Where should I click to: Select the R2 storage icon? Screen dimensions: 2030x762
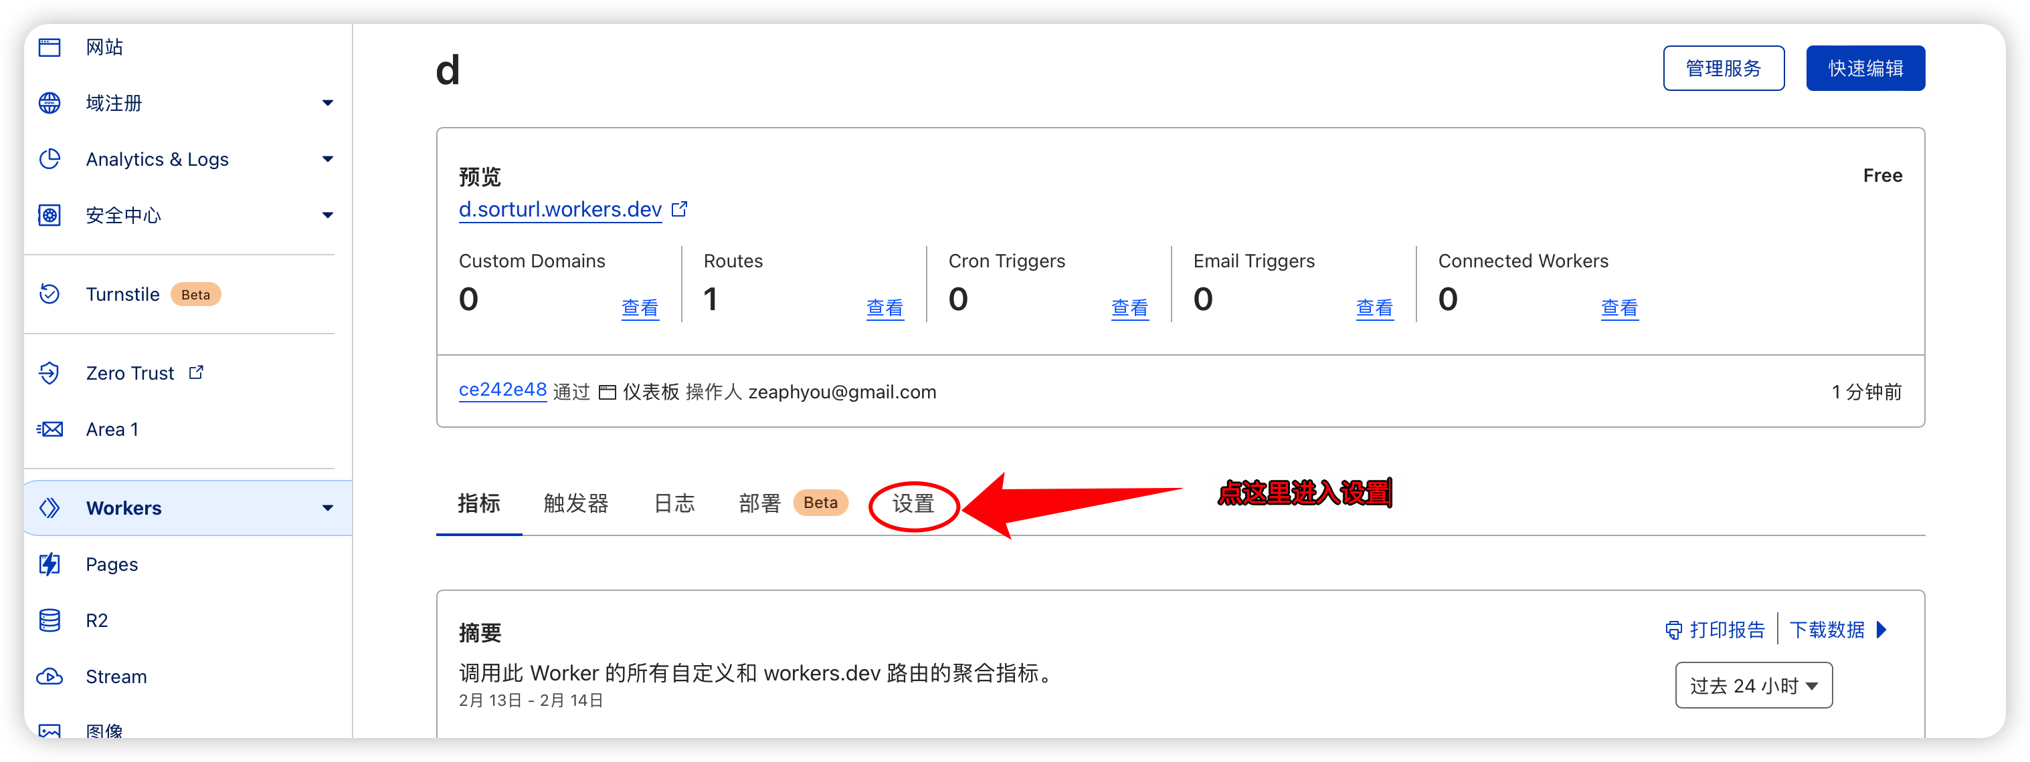[x=49, y=620]
